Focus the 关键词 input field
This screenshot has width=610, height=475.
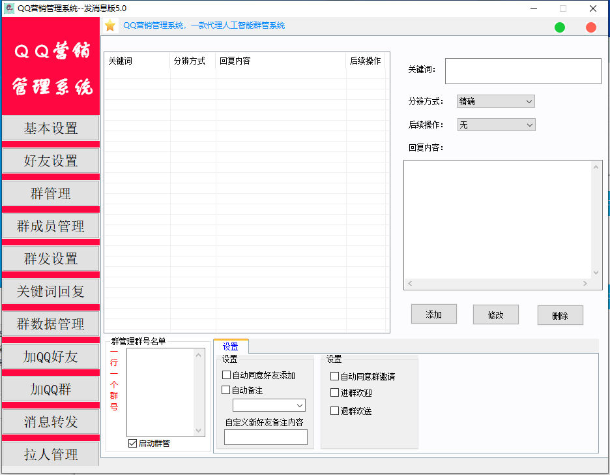click(523, 71)
